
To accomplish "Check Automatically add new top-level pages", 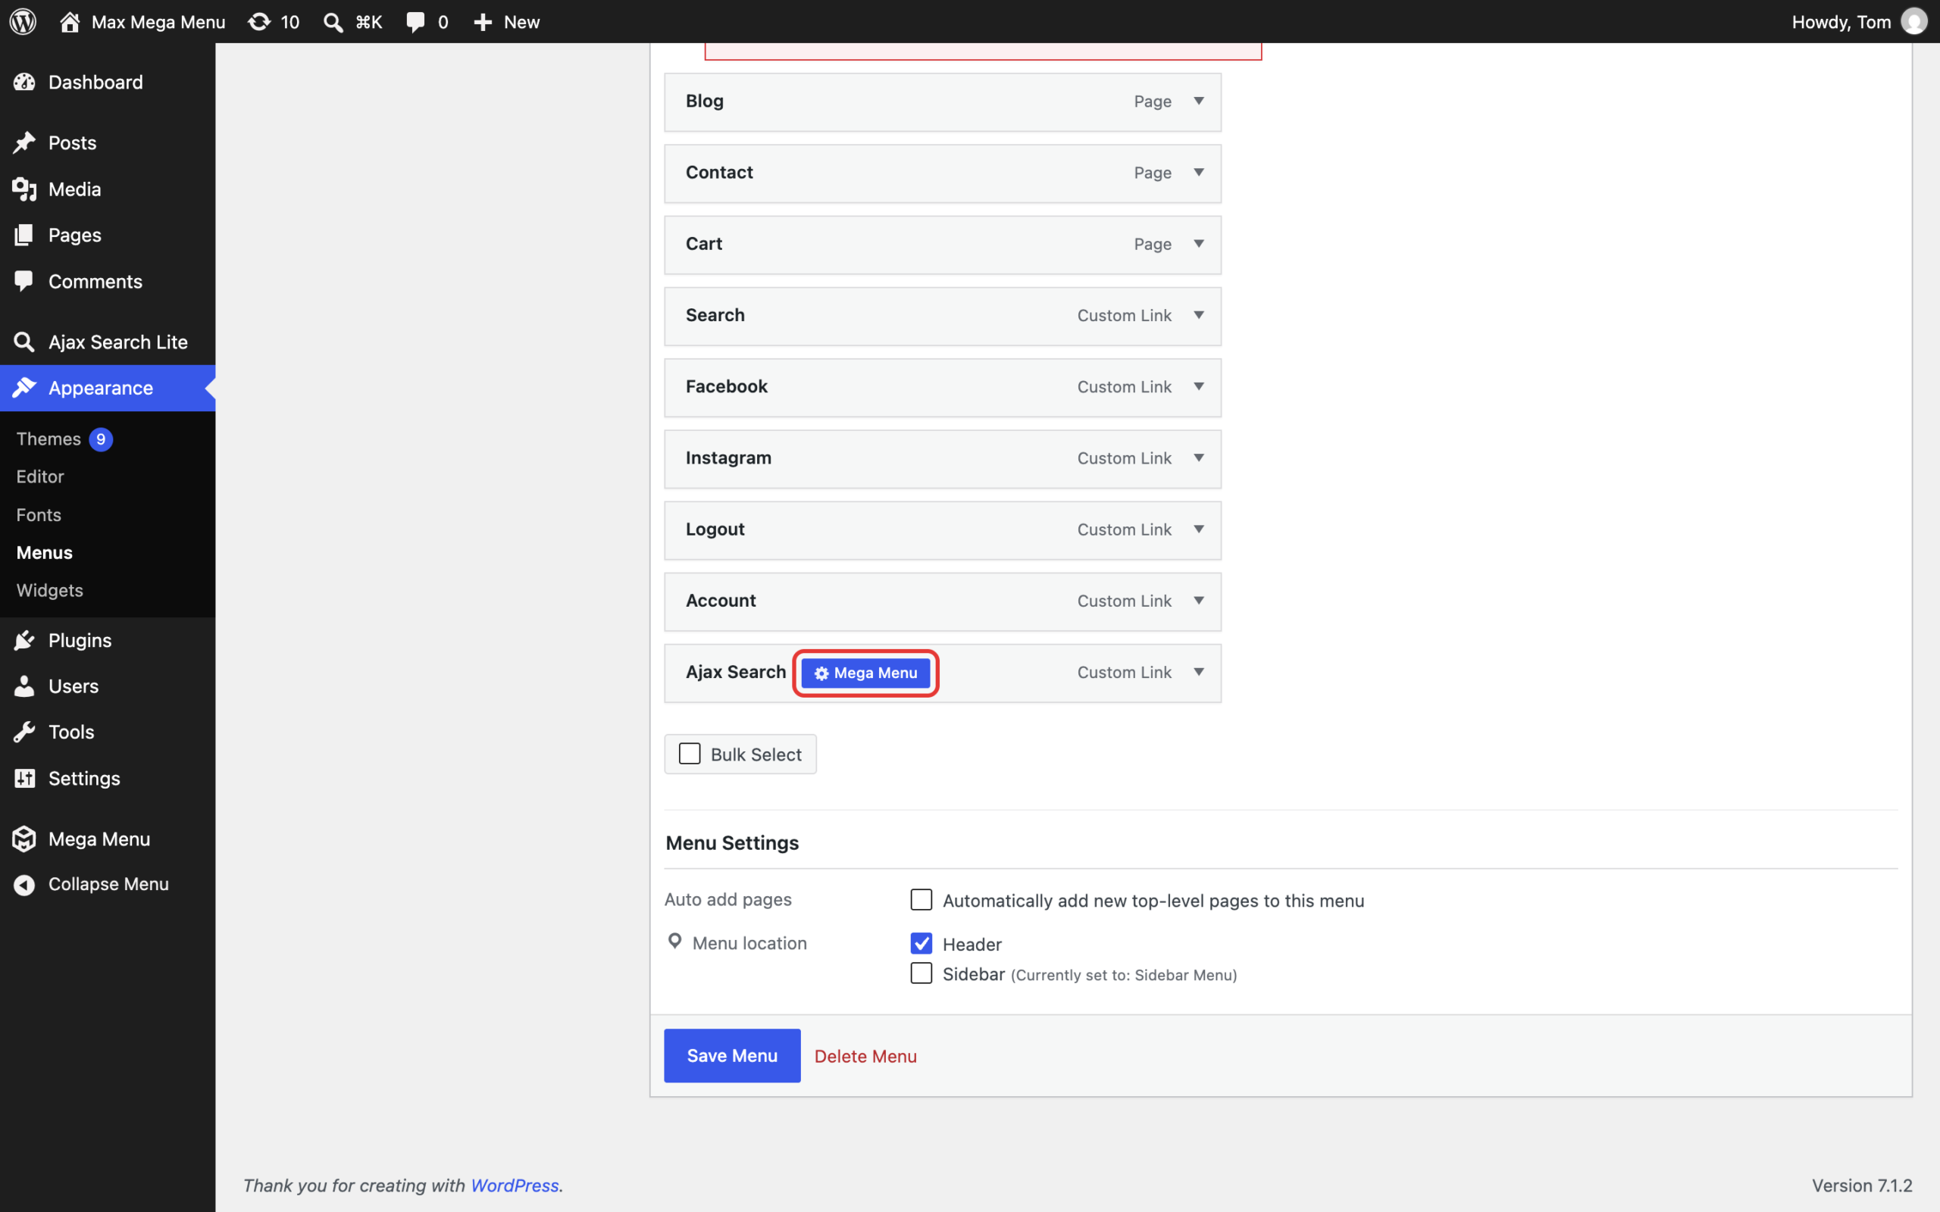I will click(x=921, y=899).
